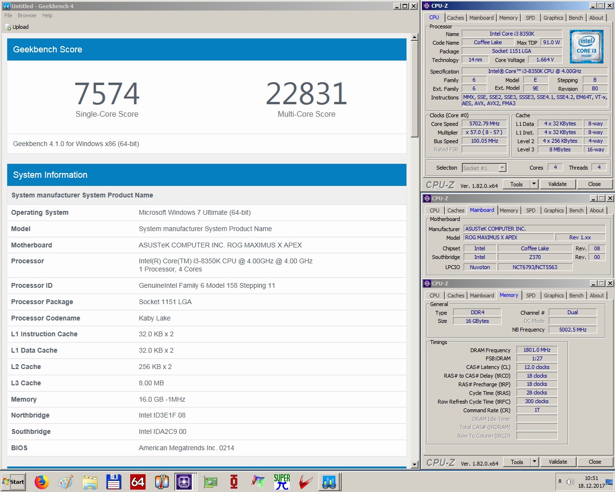This screenshot has height=492, width=615.
Task: Expand Tools dropdown arrow in Memory CPU-Z window
Action: (534, 462)
